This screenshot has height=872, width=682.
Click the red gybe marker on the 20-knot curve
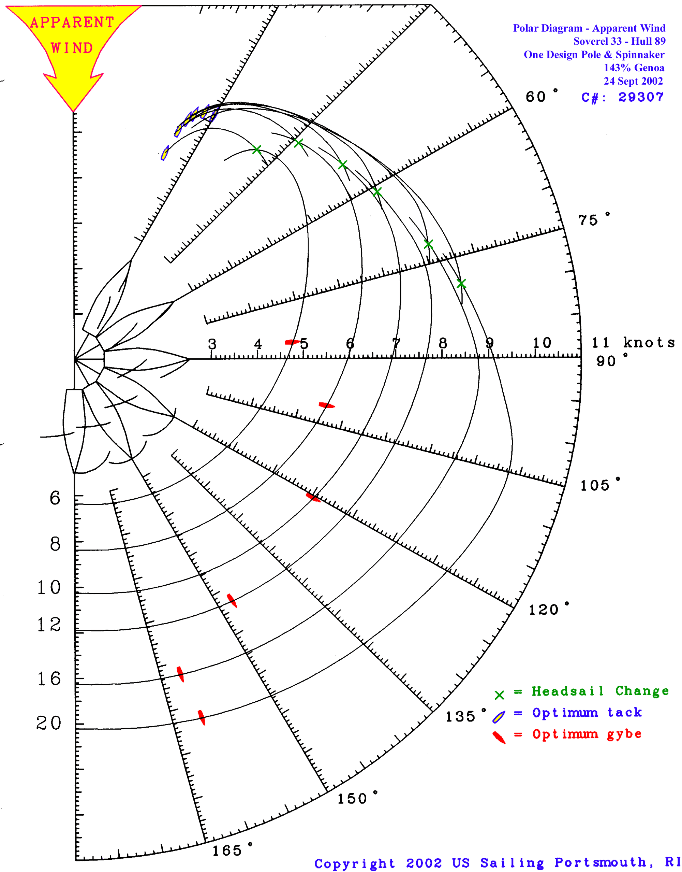pyautogui.click(x=202, y=717)
